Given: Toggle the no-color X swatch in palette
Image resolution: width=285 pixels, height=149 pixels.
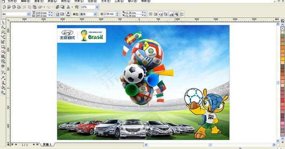Looking at the screenshot, I should [282, 28].
